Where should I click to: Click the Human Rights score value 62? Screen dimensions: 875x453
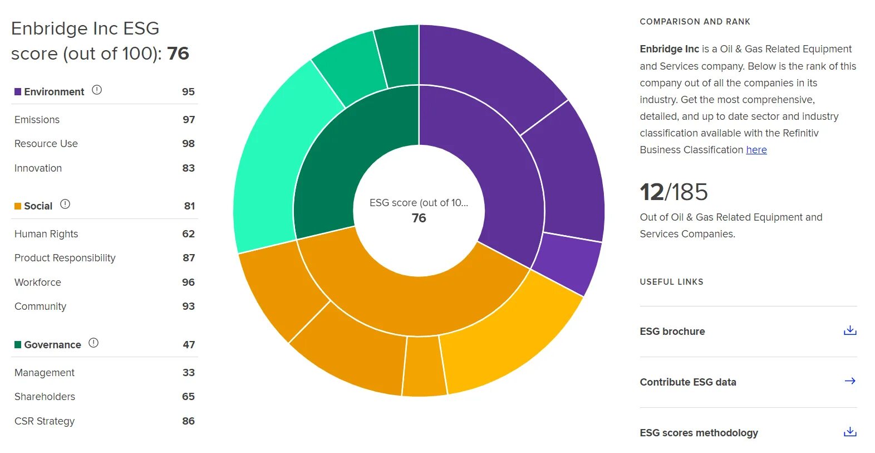(189, 233)
